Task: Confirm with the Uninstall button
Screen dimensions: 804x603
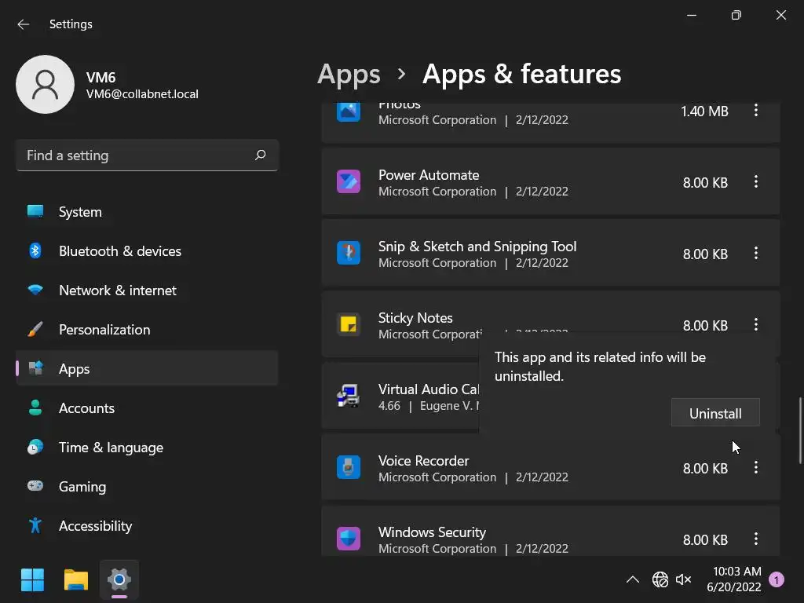Action: pyautogui.click(x=715, y=414)
